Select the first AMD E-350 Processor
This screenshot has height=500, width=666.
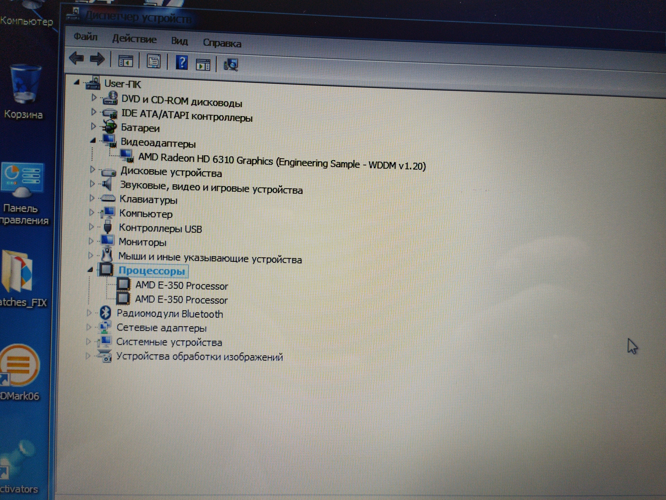182,286
